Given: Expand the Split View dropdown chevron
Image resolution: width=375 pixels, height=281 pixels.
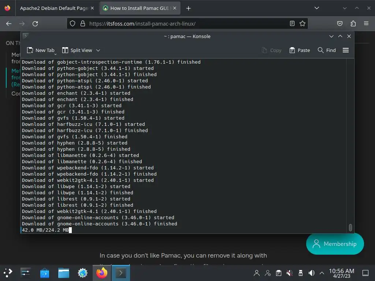Looking at the screenshot, I should click(x=98, y=50).
